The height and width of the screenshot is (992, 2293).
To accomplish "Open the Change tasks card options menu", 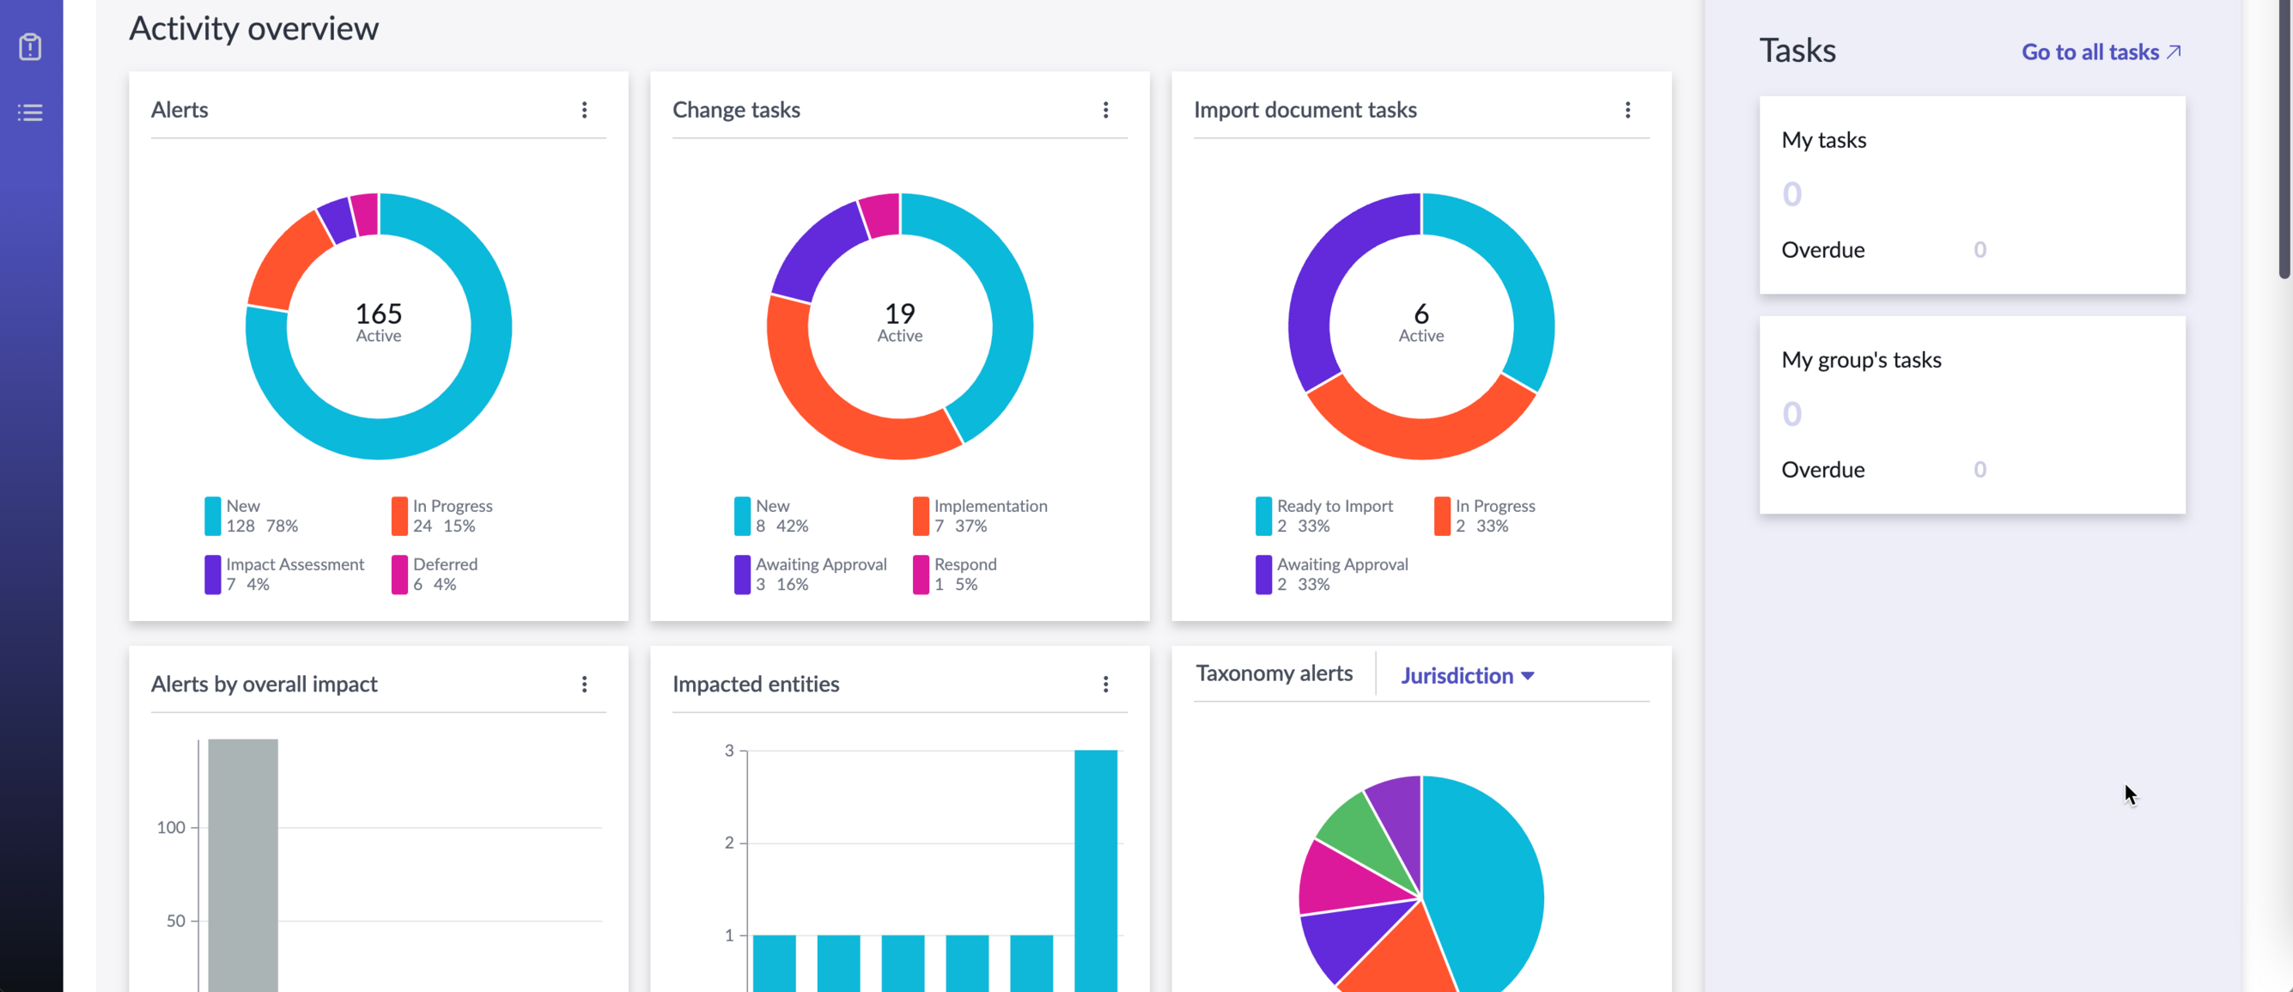I will click(1105, 110).
